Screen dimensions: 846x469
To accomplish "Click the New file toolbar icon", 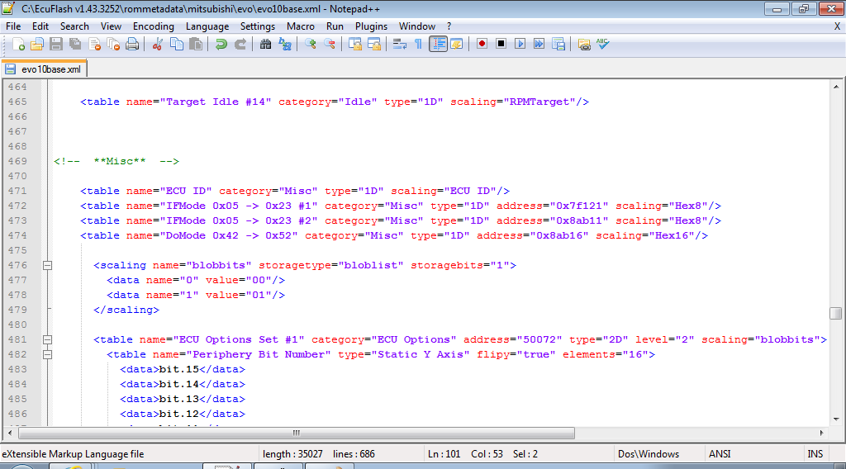I will click(x=17, y=44).
